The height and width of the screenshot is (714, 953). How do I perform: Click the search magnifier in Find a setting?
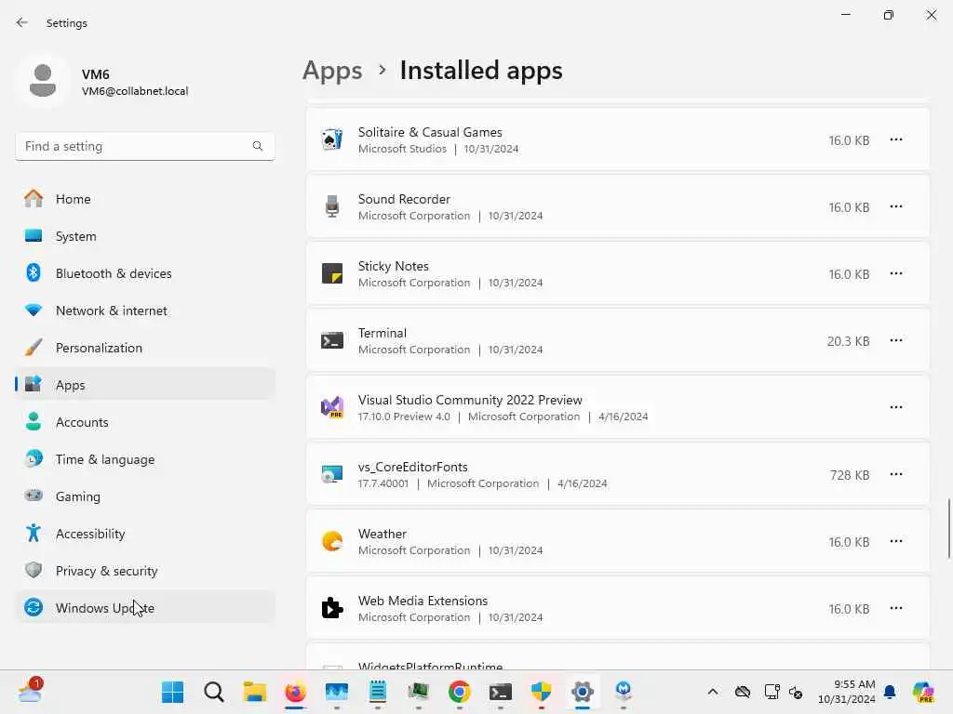pos(258,146)
